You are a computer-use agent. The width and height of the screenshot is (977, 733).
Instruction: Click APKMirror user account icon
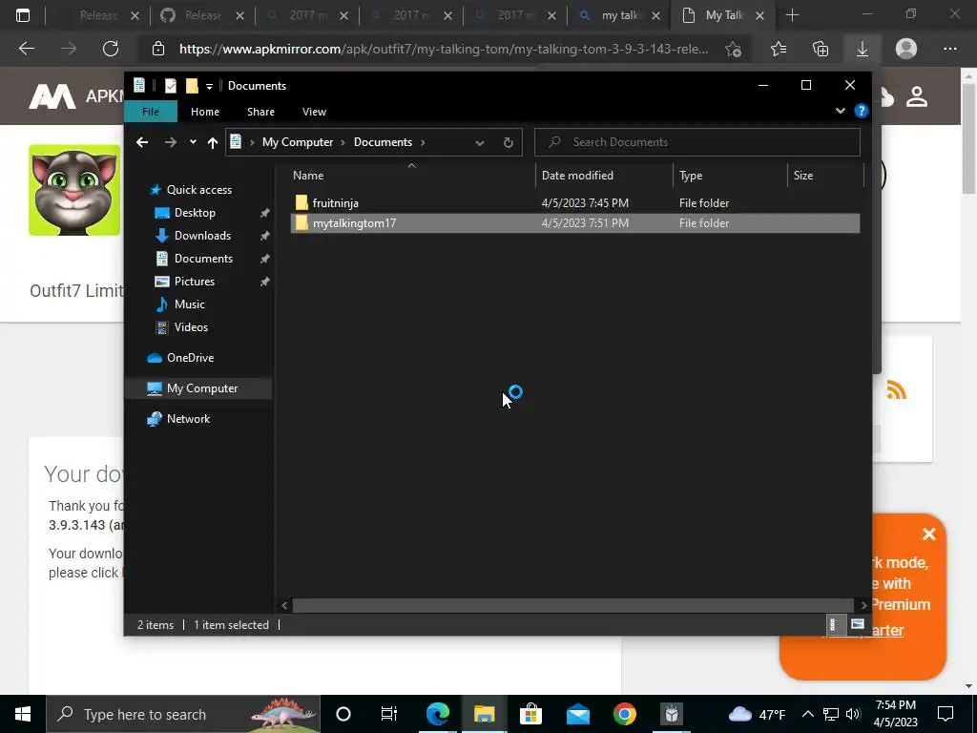[917, 96]
